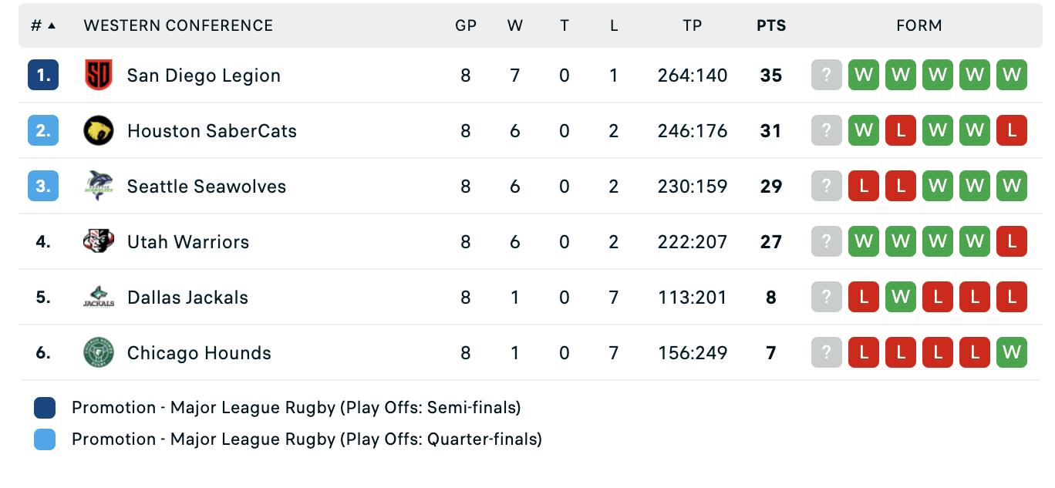Sort table by the PTS column header
Screen dimensions: 1055x488
pyautogui.click(x=771, y=25)
